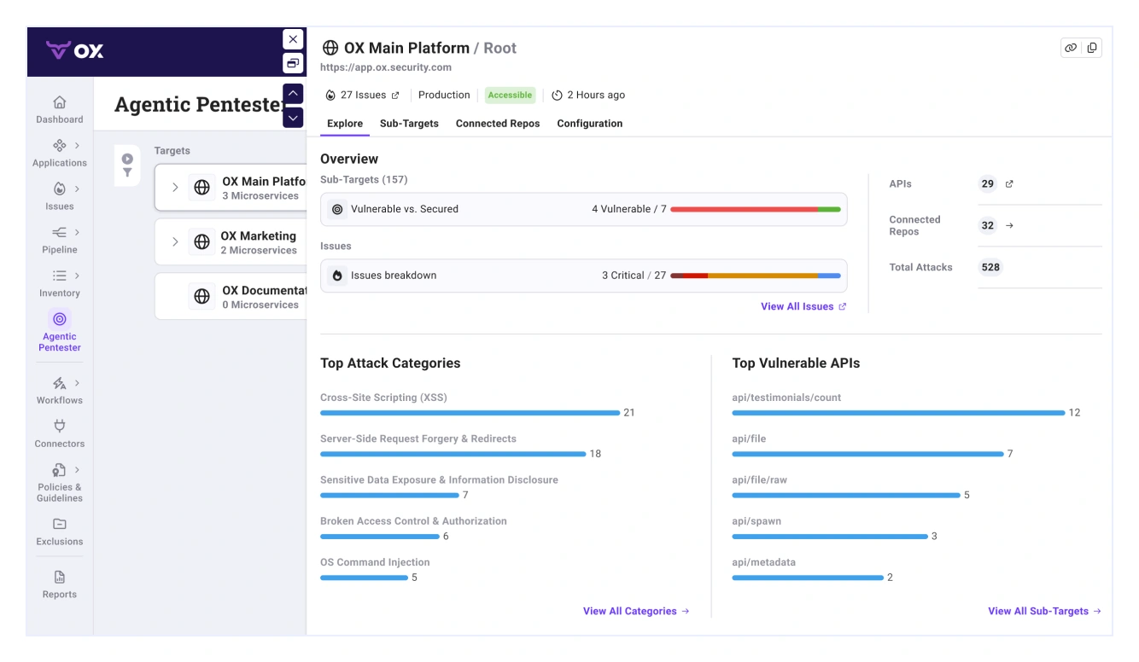Click the URL https://app.ox.security.com
Viewport: 1139px width, 662px height.
[386, 67]
